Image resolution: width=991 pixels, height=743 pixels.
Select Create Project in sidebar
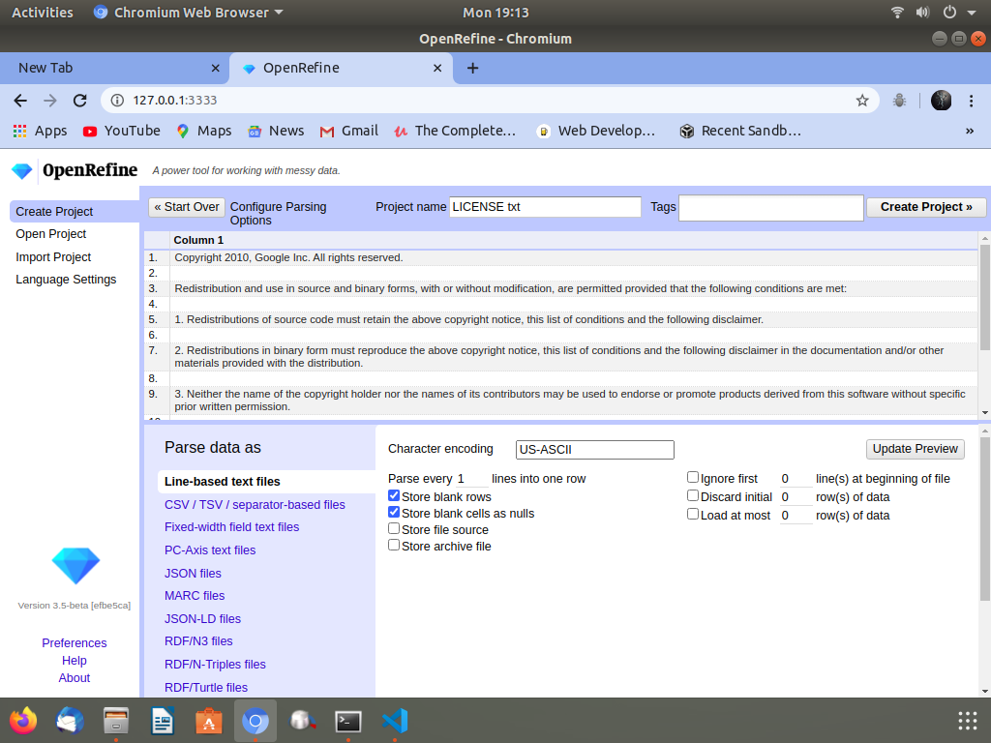75,212
